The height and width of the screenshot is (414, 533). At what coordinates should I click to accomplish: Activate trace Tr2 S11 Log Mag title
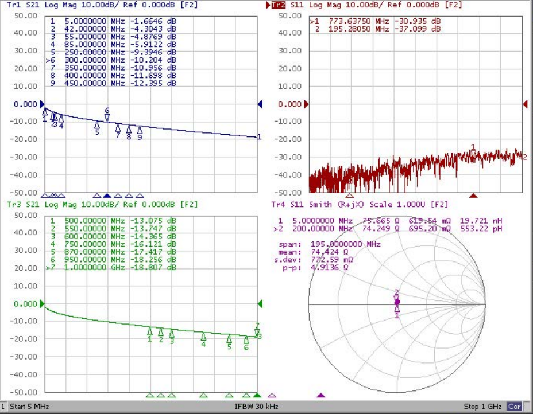368,5
